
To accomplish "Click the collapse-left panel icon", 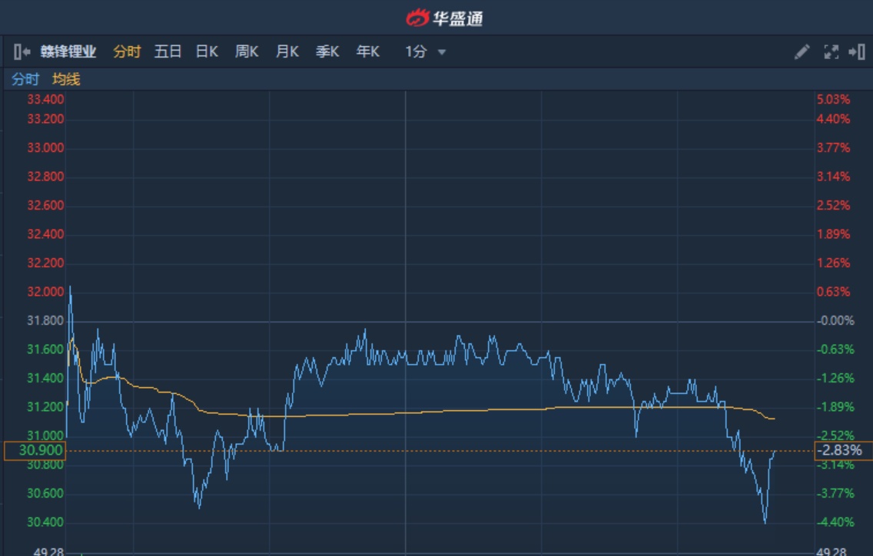I will pyautogui.click(x=21, y=52).
